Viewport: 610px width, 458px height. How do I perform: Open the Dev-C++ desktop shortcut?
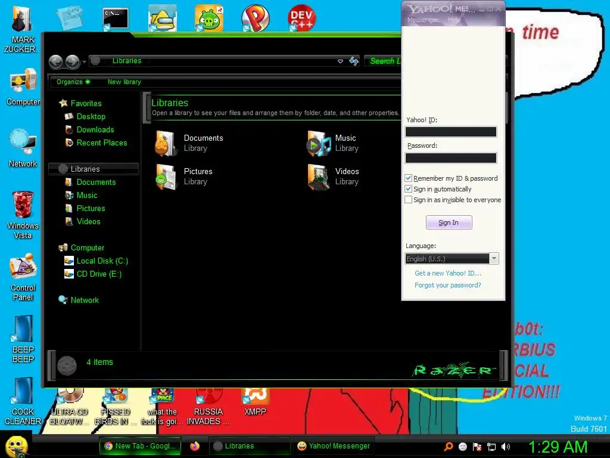(301, 18)
